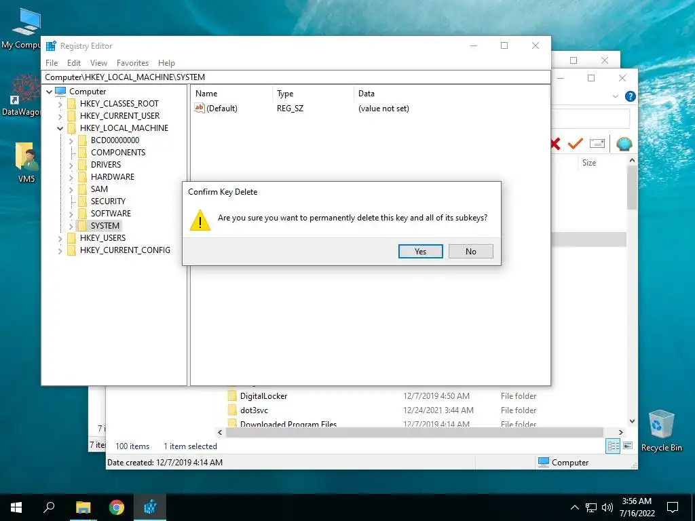Screen dimensions: 695x521
Task: Expand the HKEY_CLASSES_ROOT hive
Action: [x=60, y=104]
